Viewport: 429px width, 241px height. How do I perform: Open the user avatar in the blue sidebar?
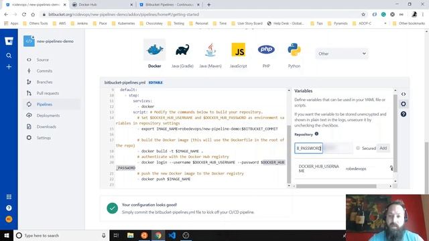[9, 220]
